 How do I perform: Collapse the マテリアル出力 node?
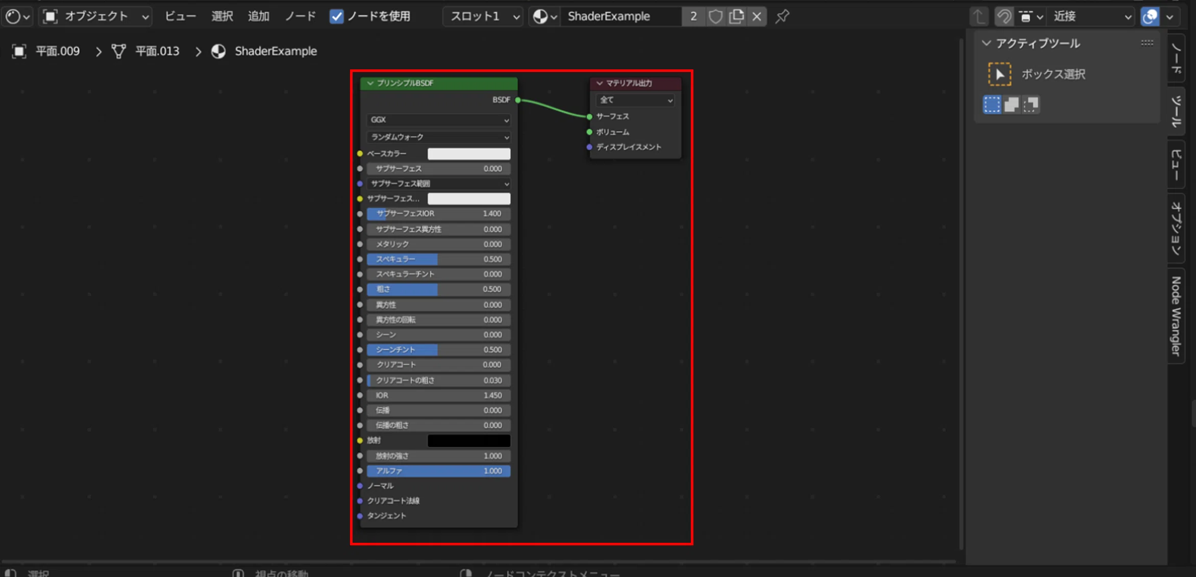pyautogui.click(x=600, y=83)
